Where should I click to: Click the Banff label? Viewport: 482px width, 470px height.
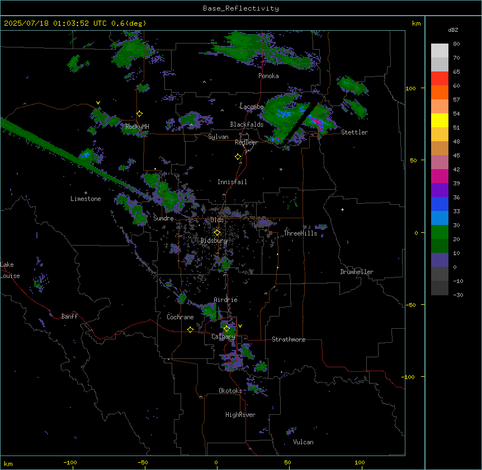pyautogui.click(x=69, y=316)
